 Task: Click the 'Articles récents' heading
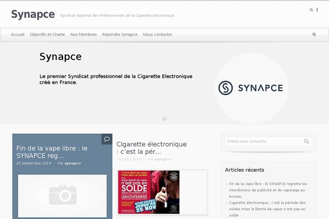pyautogui.click(x=245, y=170)
